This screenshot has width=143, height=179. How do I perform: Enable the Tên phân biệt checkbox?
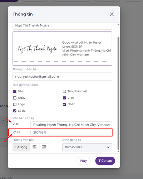64,91
